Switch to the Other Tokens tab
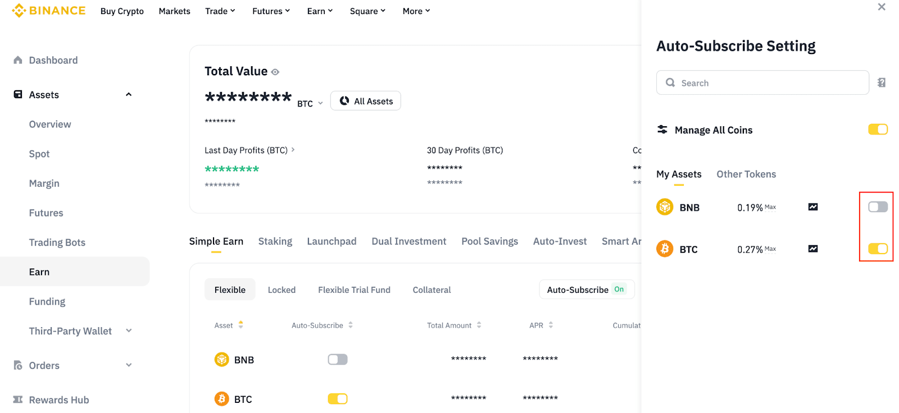 [x=746, y=175]
